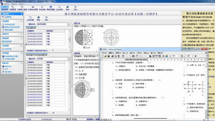Viewport: 215px width, 121px height.
Task: Click 退出系统 in the sidebar
Action: (x=8, y=72)
